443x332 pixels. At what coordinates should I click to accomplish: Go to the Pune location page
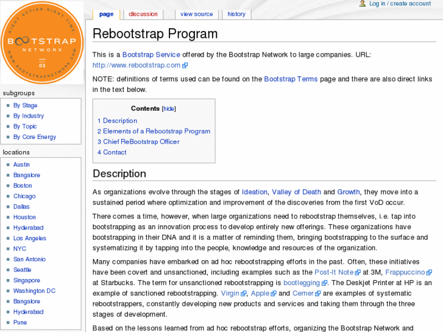20,322
